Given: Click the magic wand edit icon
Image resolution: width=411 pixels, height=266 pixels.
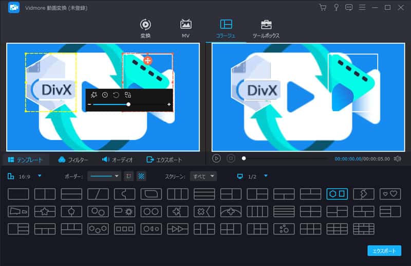Looking at the screenshot, I should [x=94, y=95].
